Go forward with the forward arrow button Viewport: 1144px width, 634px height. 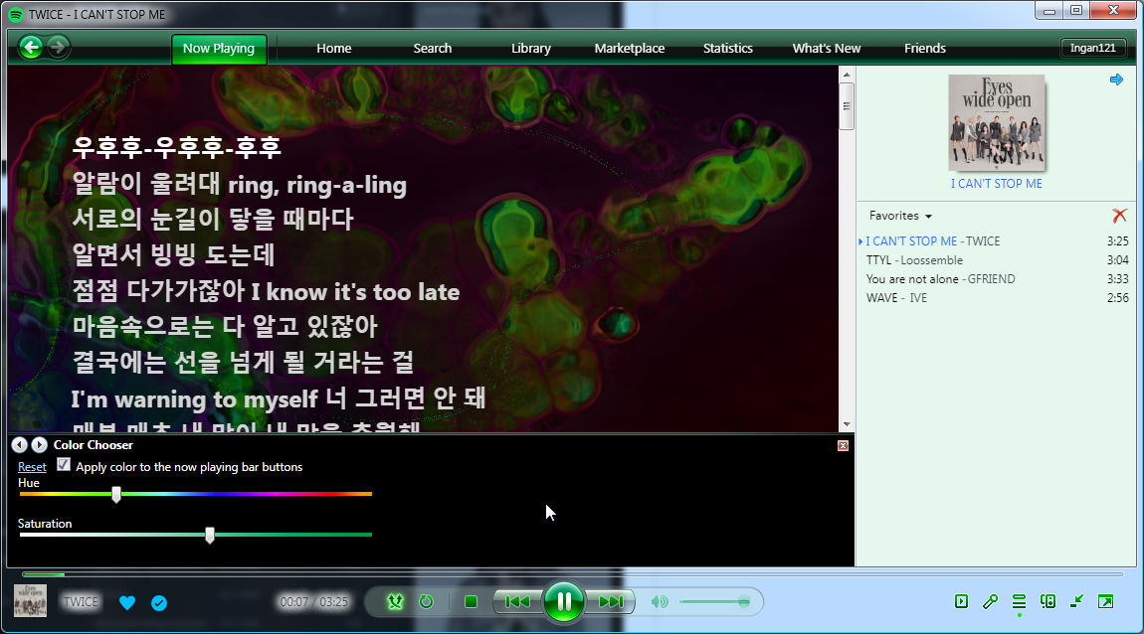click(58, 48)
